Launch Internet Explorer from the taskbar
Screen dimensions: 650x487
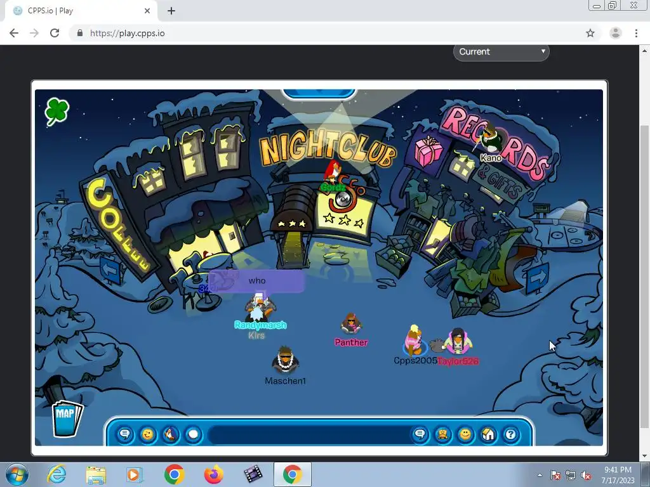[x=56, y=474]
